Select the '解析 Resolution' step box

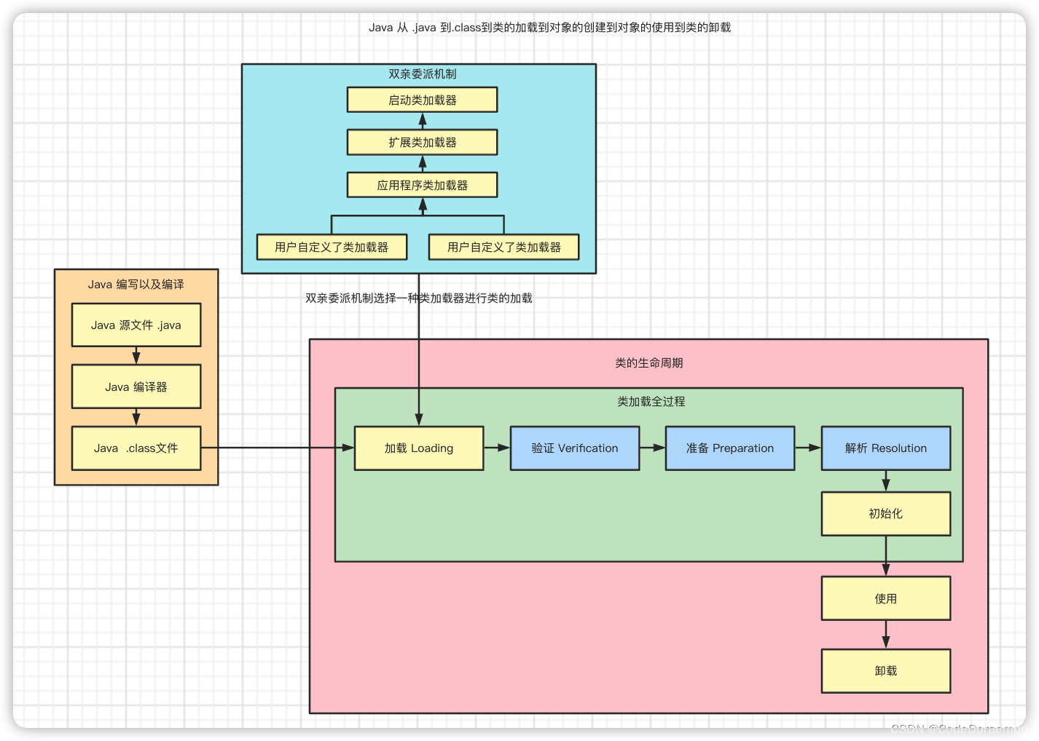tap(886, 448)
